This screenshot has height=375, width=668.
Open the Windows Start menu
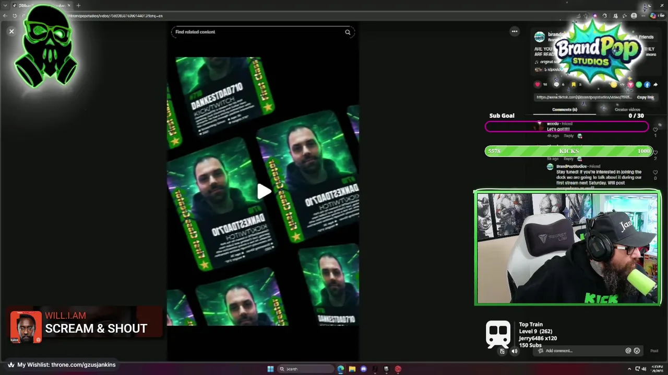click(x=270, y=369)
